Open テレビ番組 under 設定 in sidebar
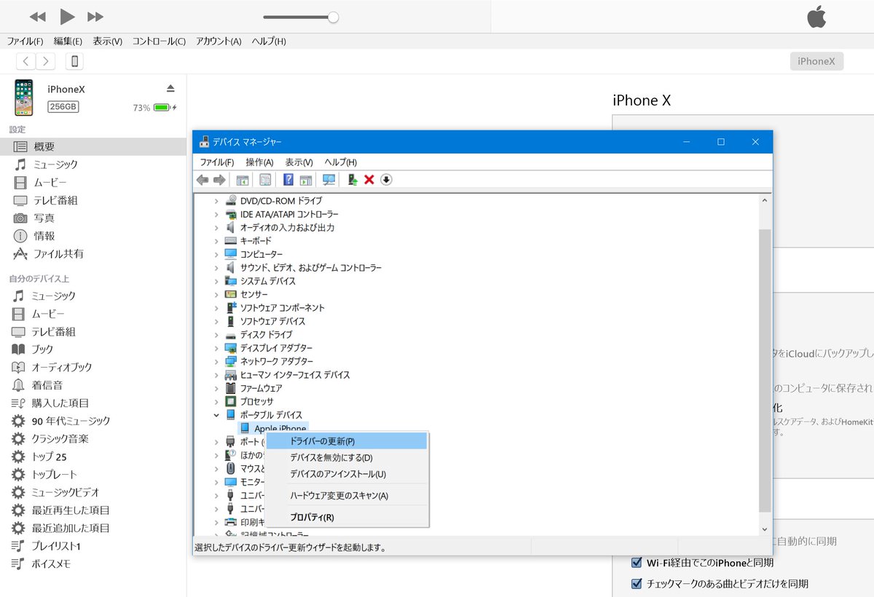 point(93,200)
